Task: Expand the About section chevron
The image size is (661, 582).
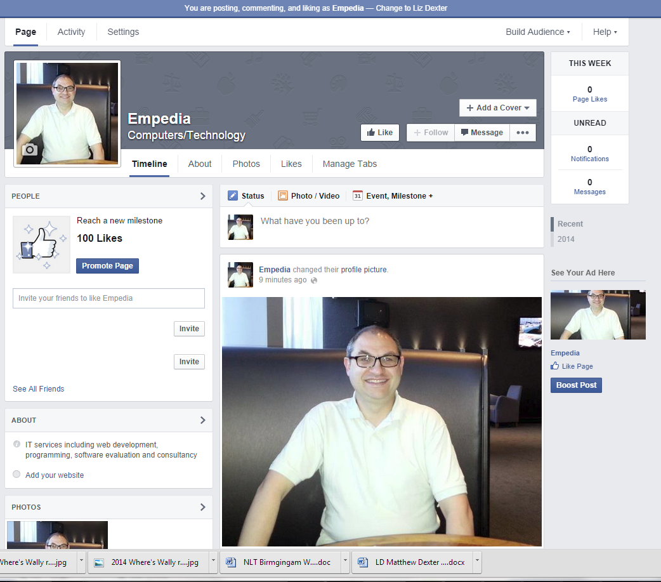Action: (x=203, y=420)
